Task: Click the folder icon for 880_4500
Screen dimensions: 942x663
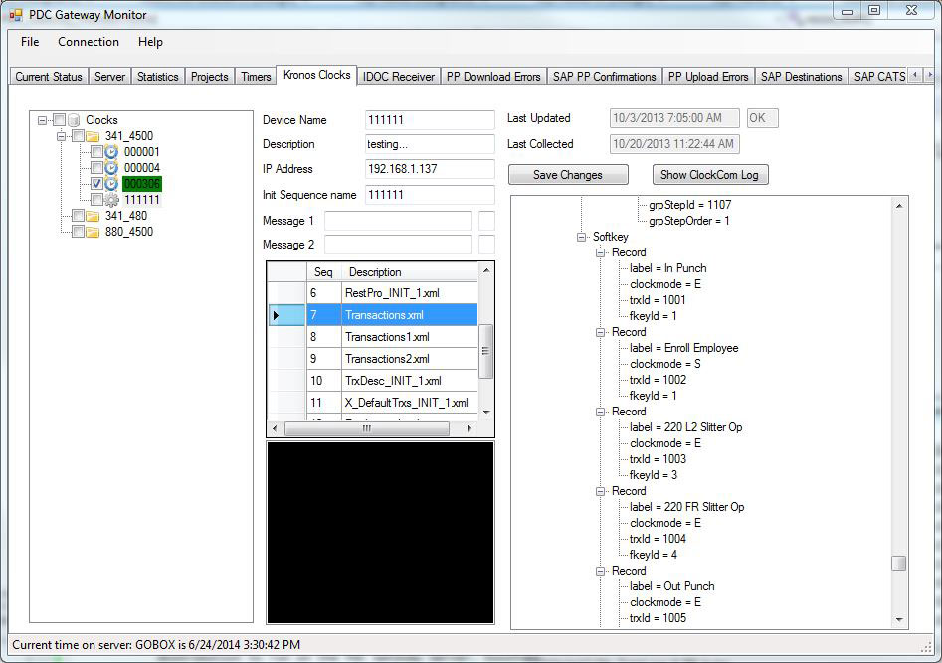Action: 93,232
